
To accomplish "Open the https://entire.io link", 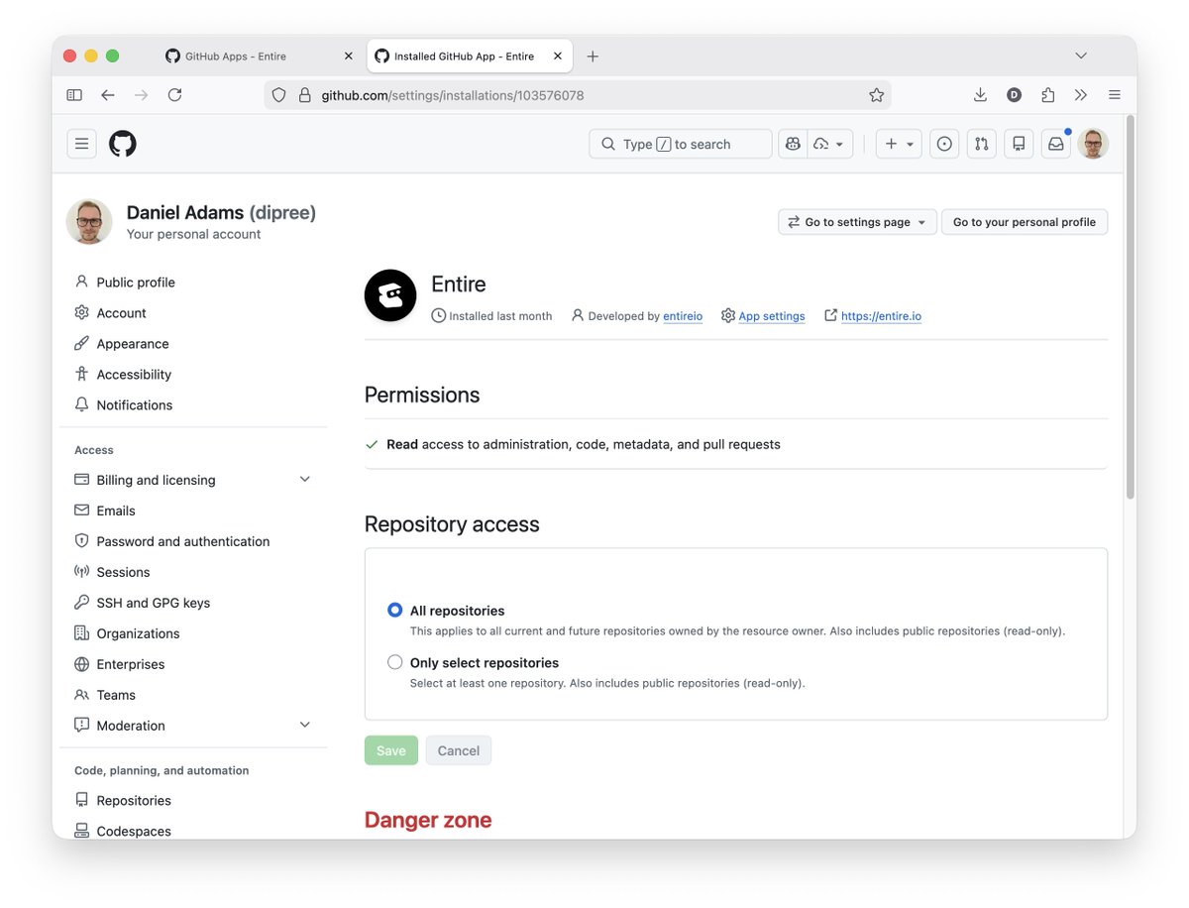I will (x=881, y=316).
